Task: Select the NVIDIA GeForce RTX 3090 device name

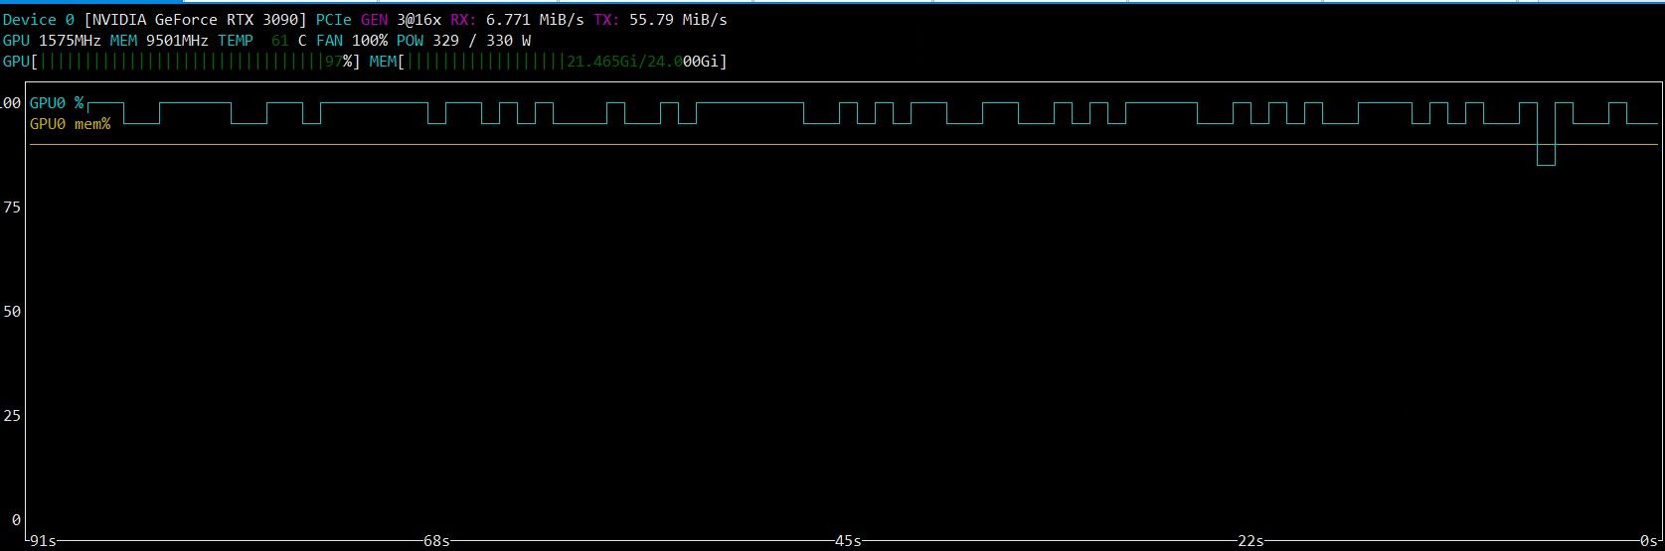Action: (195, 20)
